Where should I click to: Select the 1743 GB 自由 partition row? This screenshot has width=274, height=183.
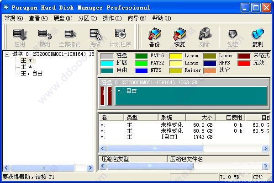pos(184,137)
